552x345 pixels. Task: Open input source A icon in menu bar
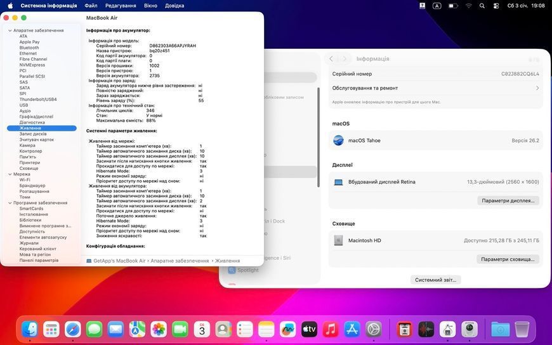(x=437, y=6)
